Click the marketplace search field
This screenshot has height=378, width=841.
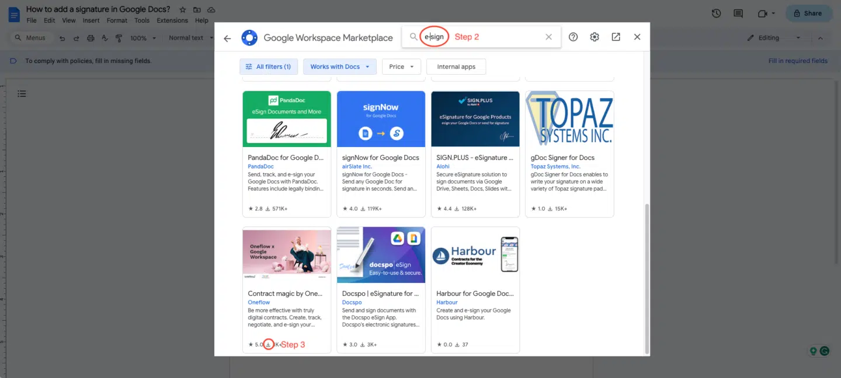tap(481, 37)
